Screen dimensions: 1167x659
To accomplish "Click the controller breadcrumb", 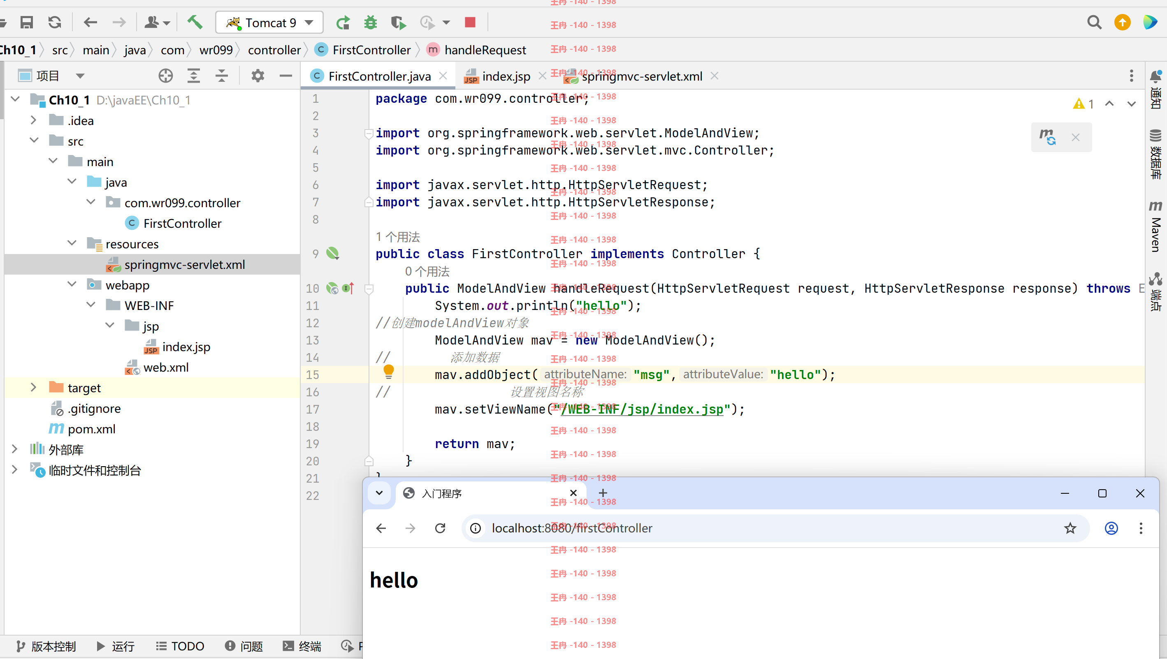I will pyautogui.click(x=274, y=50).
